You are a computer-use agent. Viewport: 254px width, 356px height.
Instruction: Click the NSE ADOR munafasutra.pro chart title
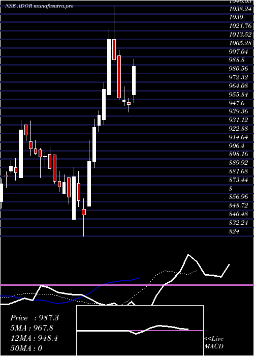[40, 6]
